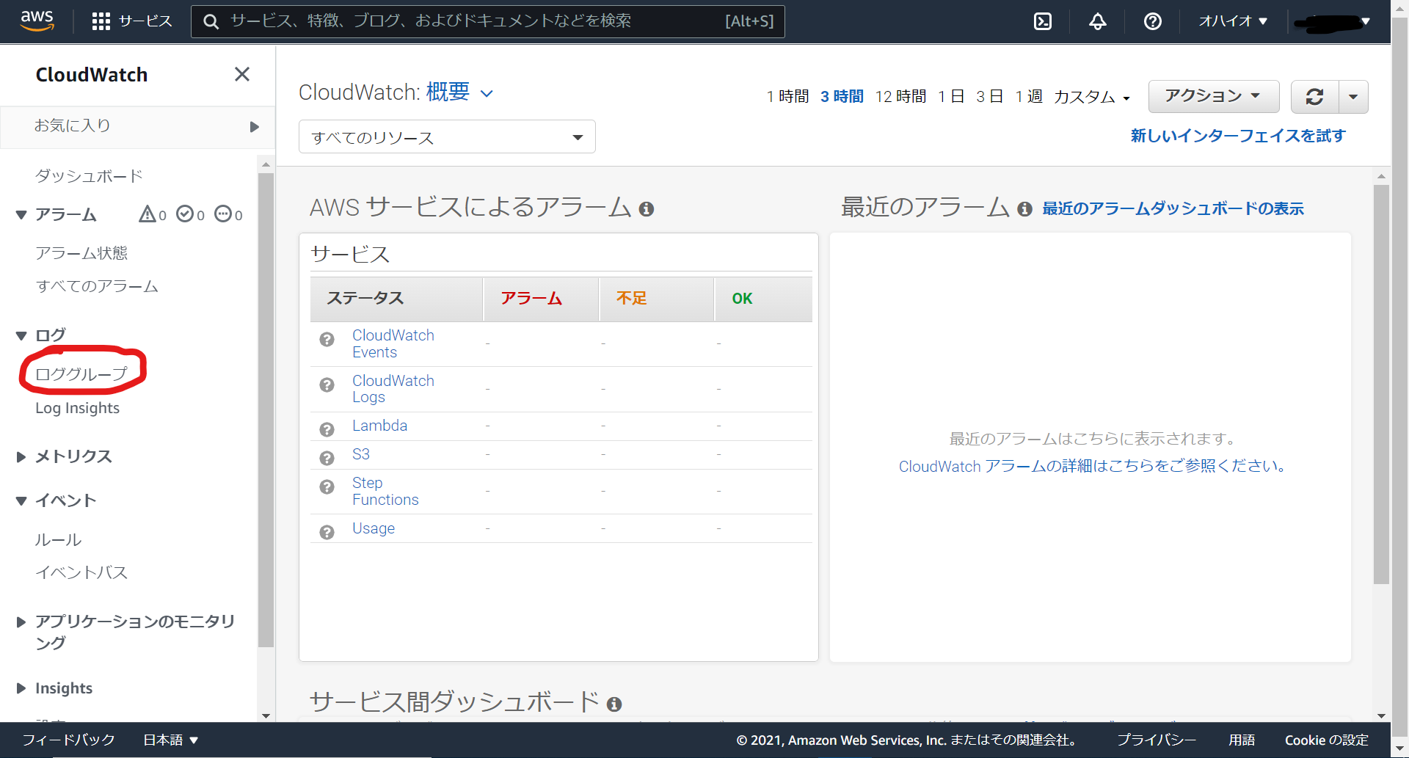
Task: Collapse the イベント section
Action: 21,501
